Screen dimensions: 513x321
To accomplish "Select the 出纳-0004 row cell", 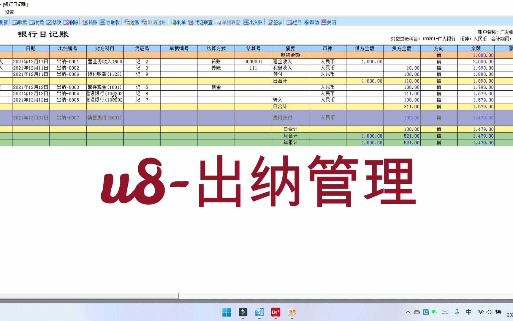I will tap(68, 94).
